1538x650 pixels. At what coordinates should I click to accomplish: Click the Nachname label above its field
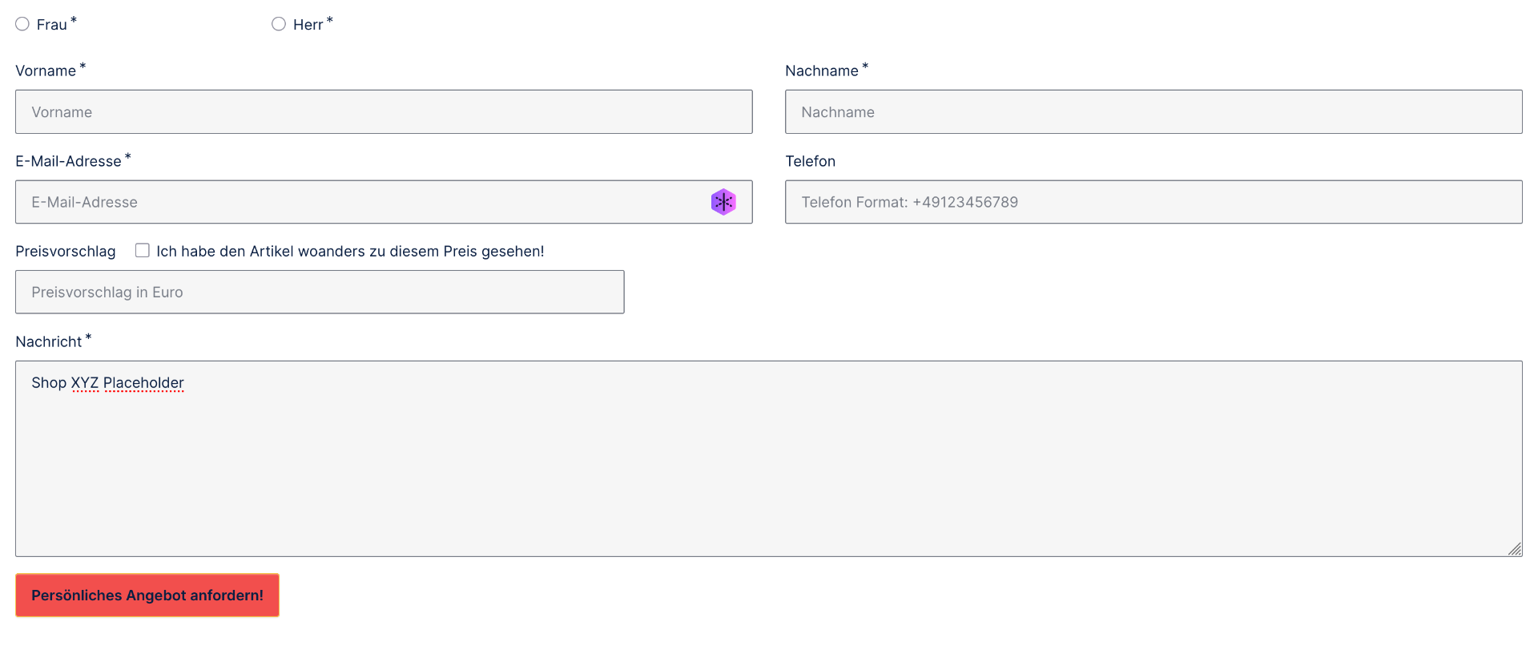821,71
